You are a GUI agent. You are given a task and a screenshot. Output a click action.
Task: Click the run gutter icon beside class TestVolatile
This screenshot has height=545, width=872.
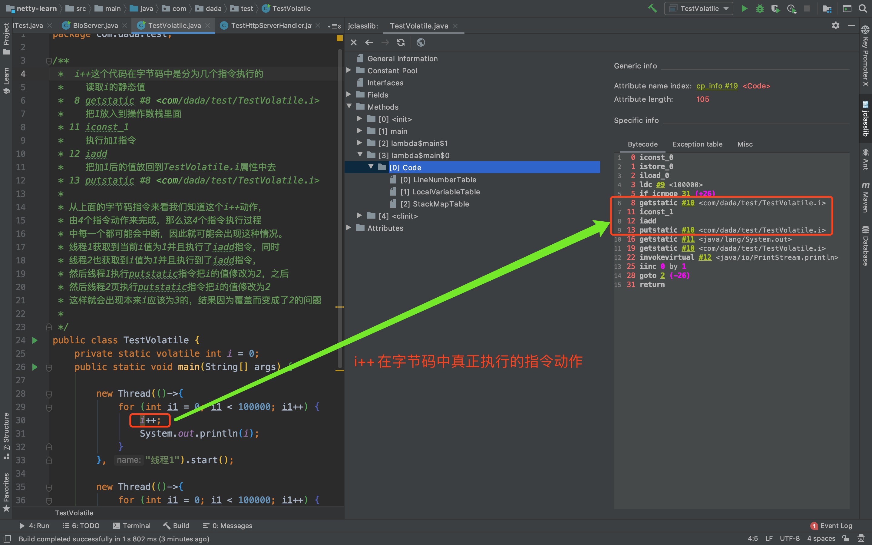pyautogui.click(x=35, y=340)
